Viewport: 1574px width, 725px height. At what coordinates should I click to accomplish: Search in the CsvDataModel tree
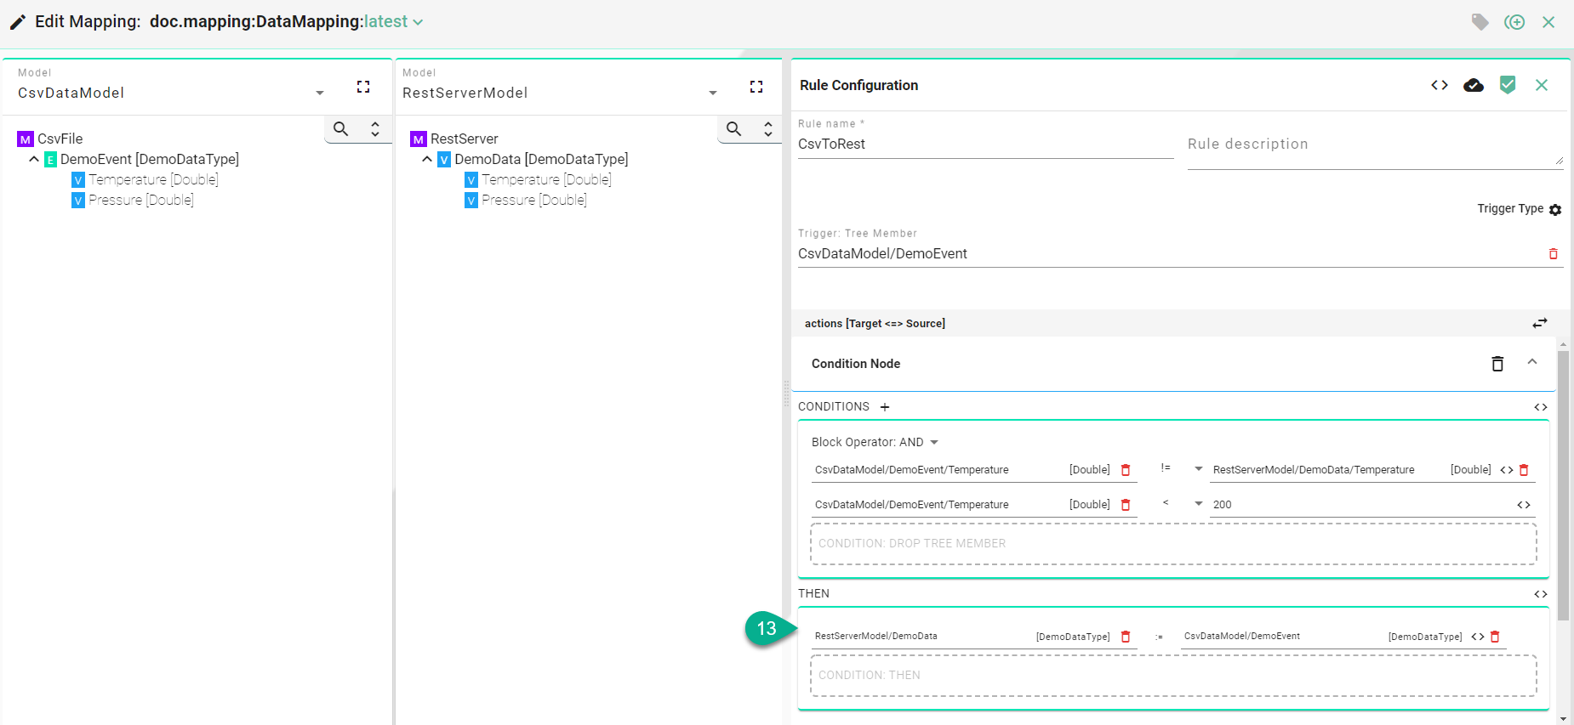(x=341, y=129)
